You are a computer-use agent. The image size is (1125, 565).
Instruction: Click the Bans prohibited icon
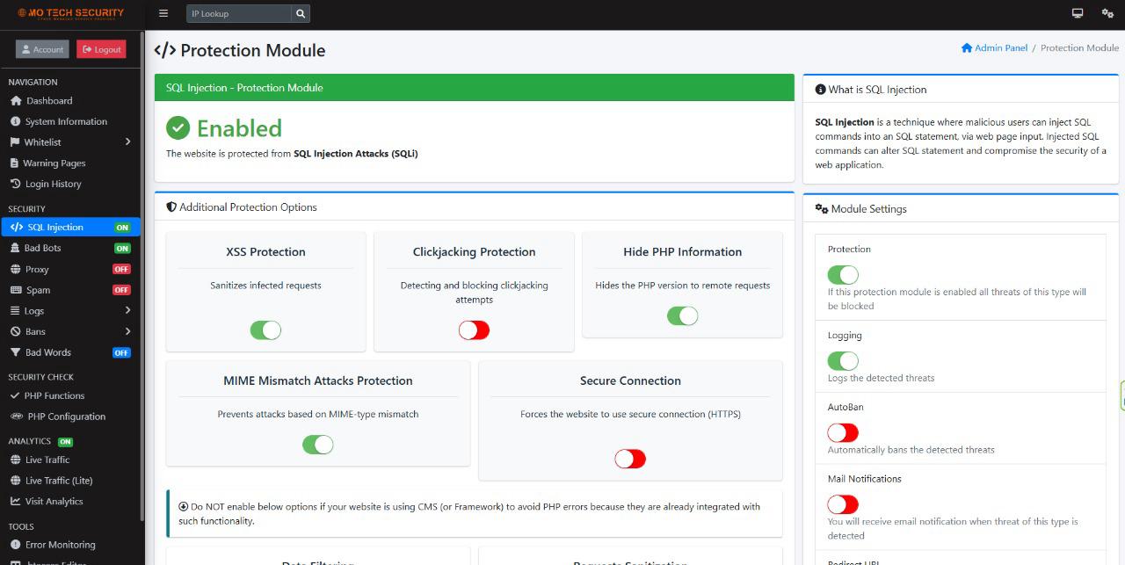(15, 331)
